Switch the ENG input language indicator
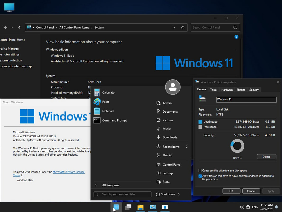 tap(255, 207)
